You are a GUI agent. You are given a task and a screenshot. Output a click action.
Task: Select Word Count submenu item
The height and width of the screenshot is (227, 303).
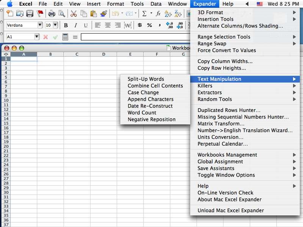coord(155,113)
